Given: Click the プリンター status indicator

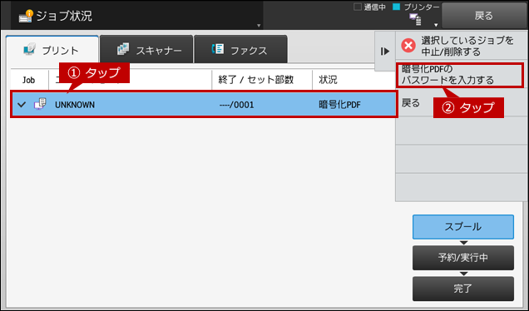Looking at the screenshot, I should pos(417,7).
